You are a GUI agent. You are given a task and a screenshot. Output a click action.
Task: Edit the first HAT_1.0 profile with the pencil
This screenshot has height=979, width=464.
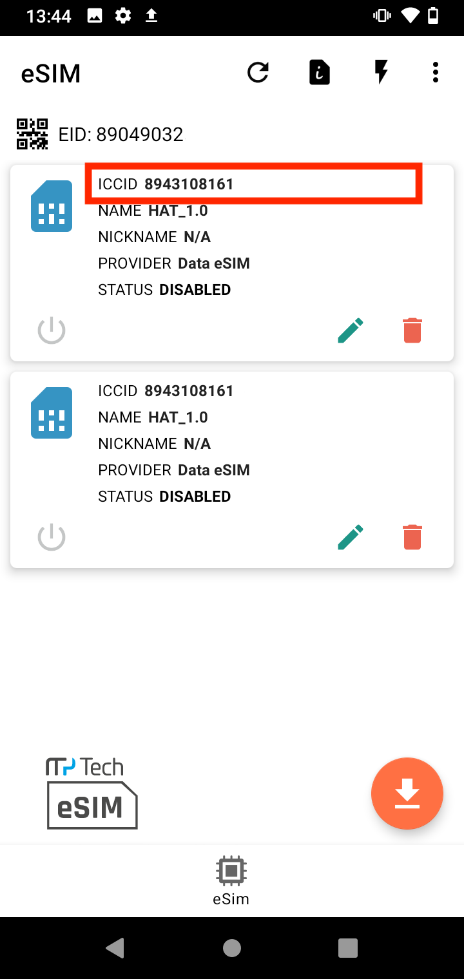[350, 330]
